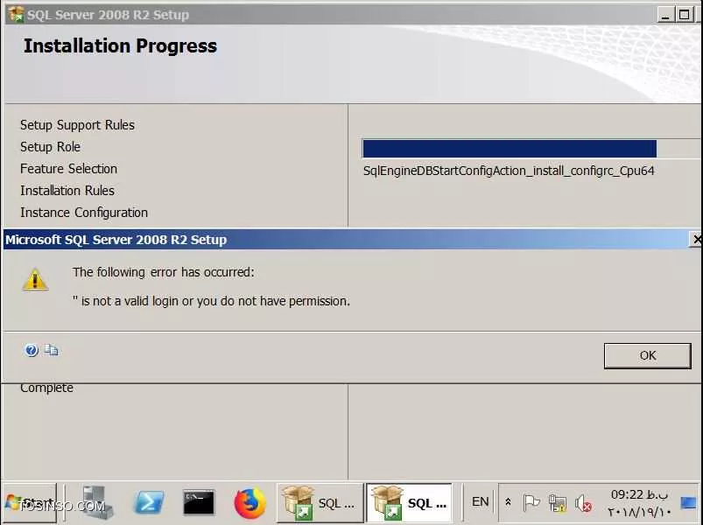Image resolution: width=703 pixels, height=525 pixels.
Task: Select Setup Support Rules step
Action: 77,125
